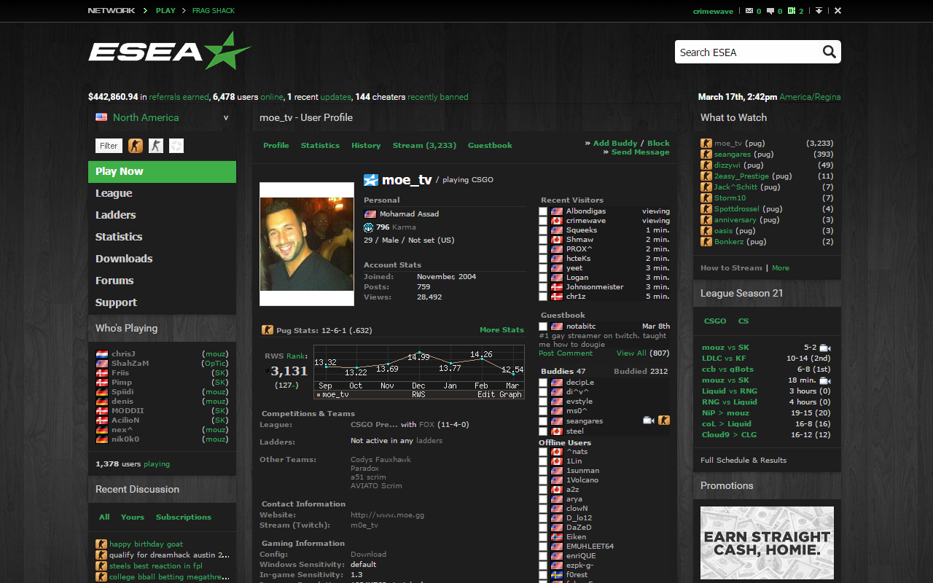Click CSGO icon beside seangares stream
Image resolution: width=933 pixels, height=583 pixels.
coord(706,154)
